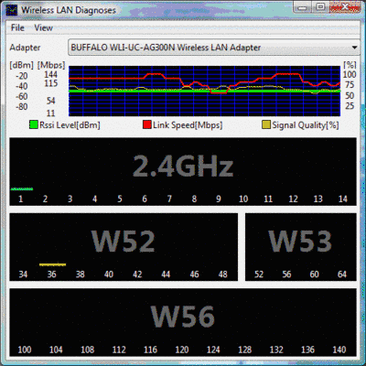Click the green Rssi Level legend swatch
366x366 pixels.
coord(34,124)
